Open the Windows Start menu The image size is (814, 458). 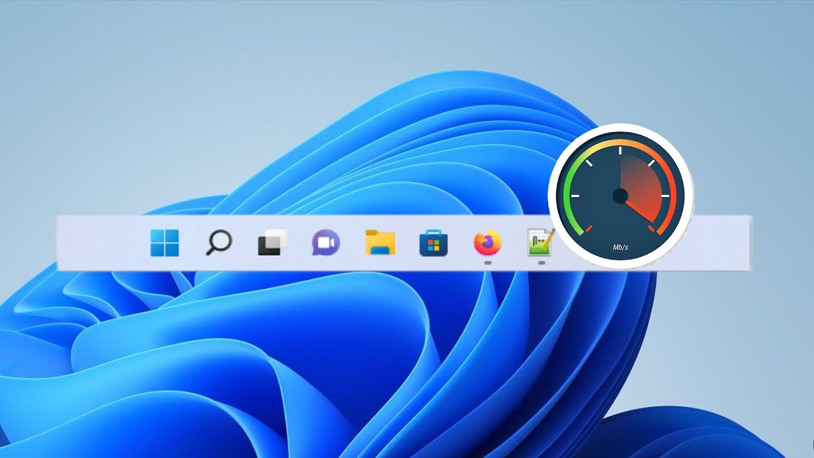click(x=165, y=243)
